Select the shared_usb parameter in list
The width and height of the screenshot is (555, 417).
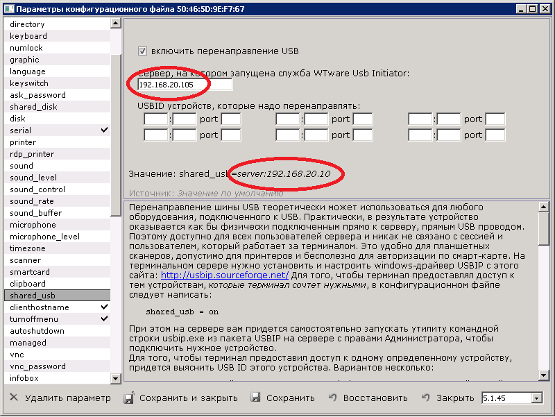coord(33,296)
